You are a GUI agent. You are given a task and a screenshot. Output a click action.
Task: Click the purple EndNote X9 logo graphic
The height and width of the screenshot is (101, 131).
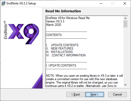click(x=21, y=33)
